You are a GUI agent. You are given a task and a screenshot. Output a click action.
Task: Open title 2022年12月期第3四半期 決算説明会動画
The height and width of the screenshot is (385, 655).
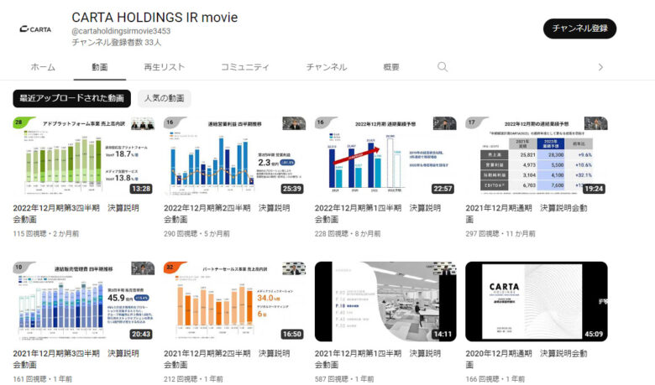click(76, 213)
